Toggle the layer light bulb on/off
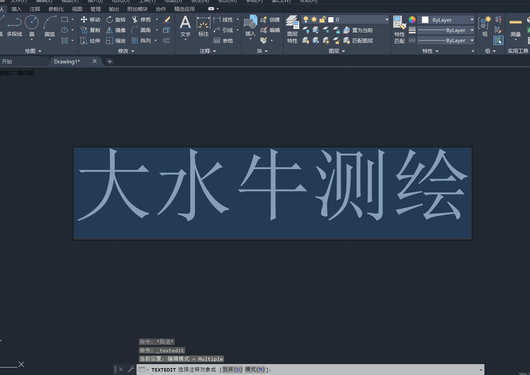Screen dimensions: 530x375 pyautogui.click(x=305, y=19)
